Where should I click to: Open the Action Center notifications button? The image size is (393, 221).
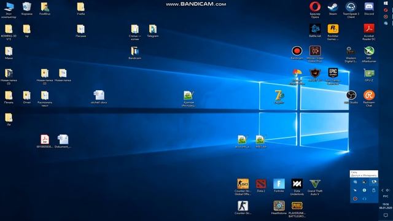click(386, 215)
